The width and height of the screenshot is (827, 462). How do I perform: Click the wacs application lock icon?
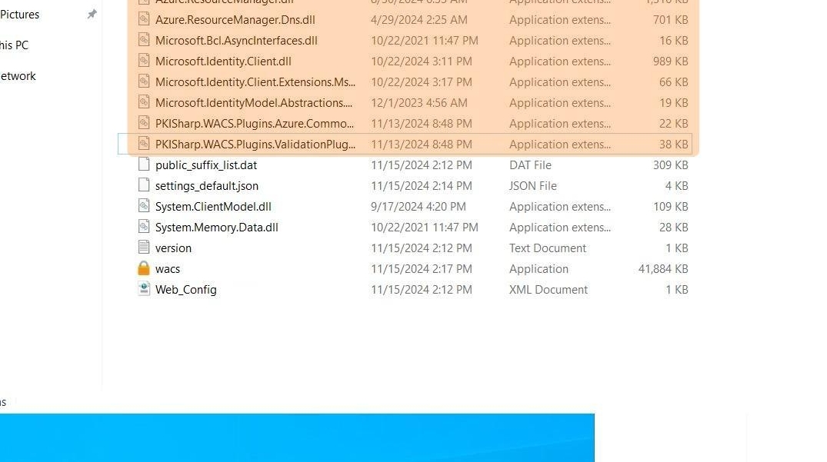pyautogui.click(x=143, y=268)
